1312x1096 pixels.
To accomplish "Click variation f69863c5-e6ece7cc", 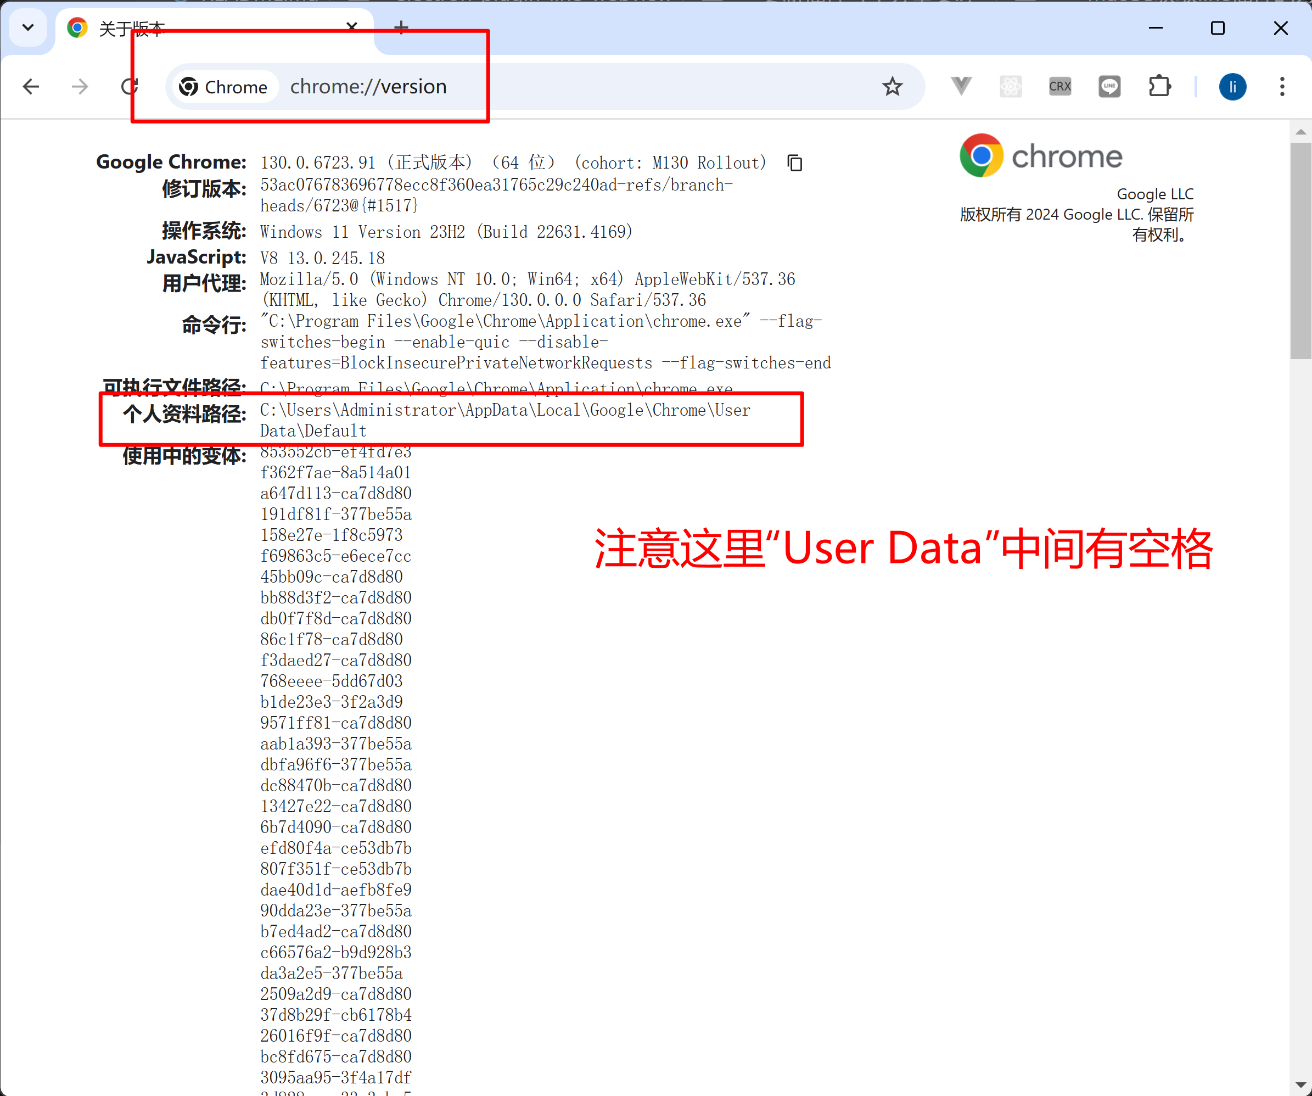I will (x=335, y=556).
